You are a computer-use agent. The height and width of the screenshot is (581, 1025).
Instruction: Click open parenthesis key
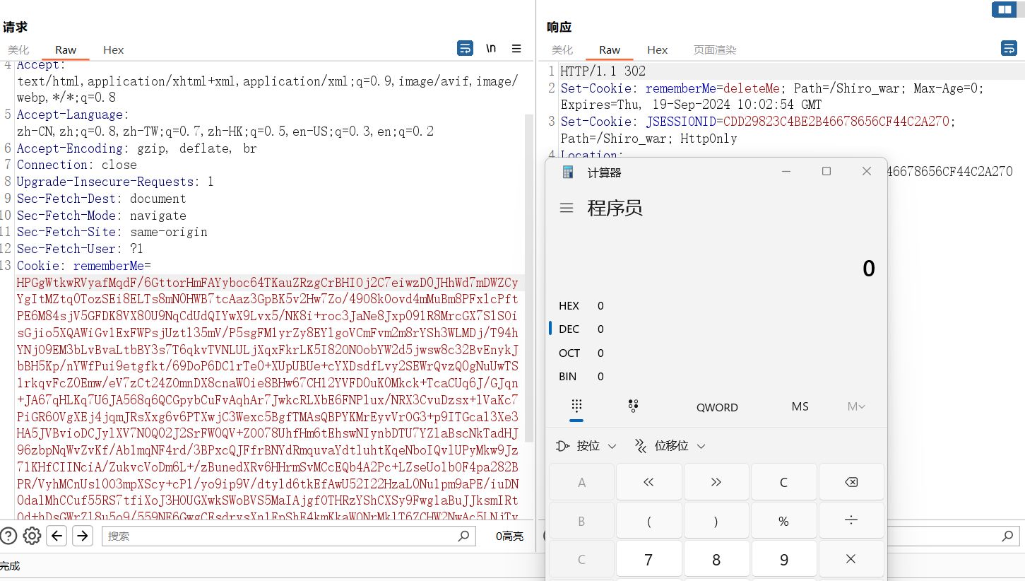648,521
